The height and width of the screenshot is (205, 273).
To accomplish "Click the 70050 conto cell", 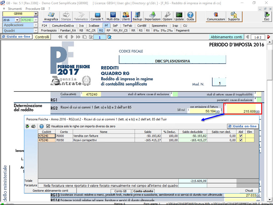I will point(64,140).
